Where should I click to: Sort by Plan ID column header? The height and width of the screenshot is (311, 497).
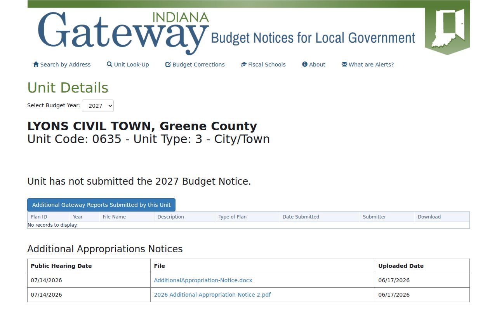39,217
